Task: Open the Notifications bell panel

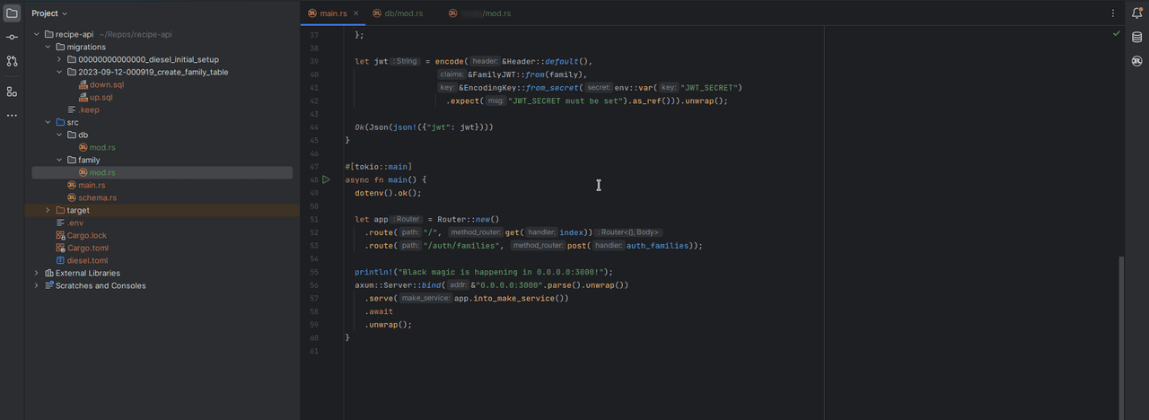Action: coord(1136,13)
